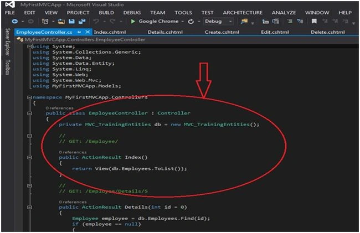Image resolution: width=360 pixels, height=233 pixels.
Task: Click the Refresh browser icon
Action: (x=191, y=22)
